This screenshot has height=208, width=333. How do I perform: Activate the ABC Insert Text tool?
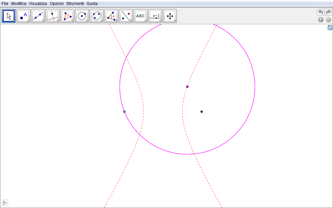click(141, 16)
